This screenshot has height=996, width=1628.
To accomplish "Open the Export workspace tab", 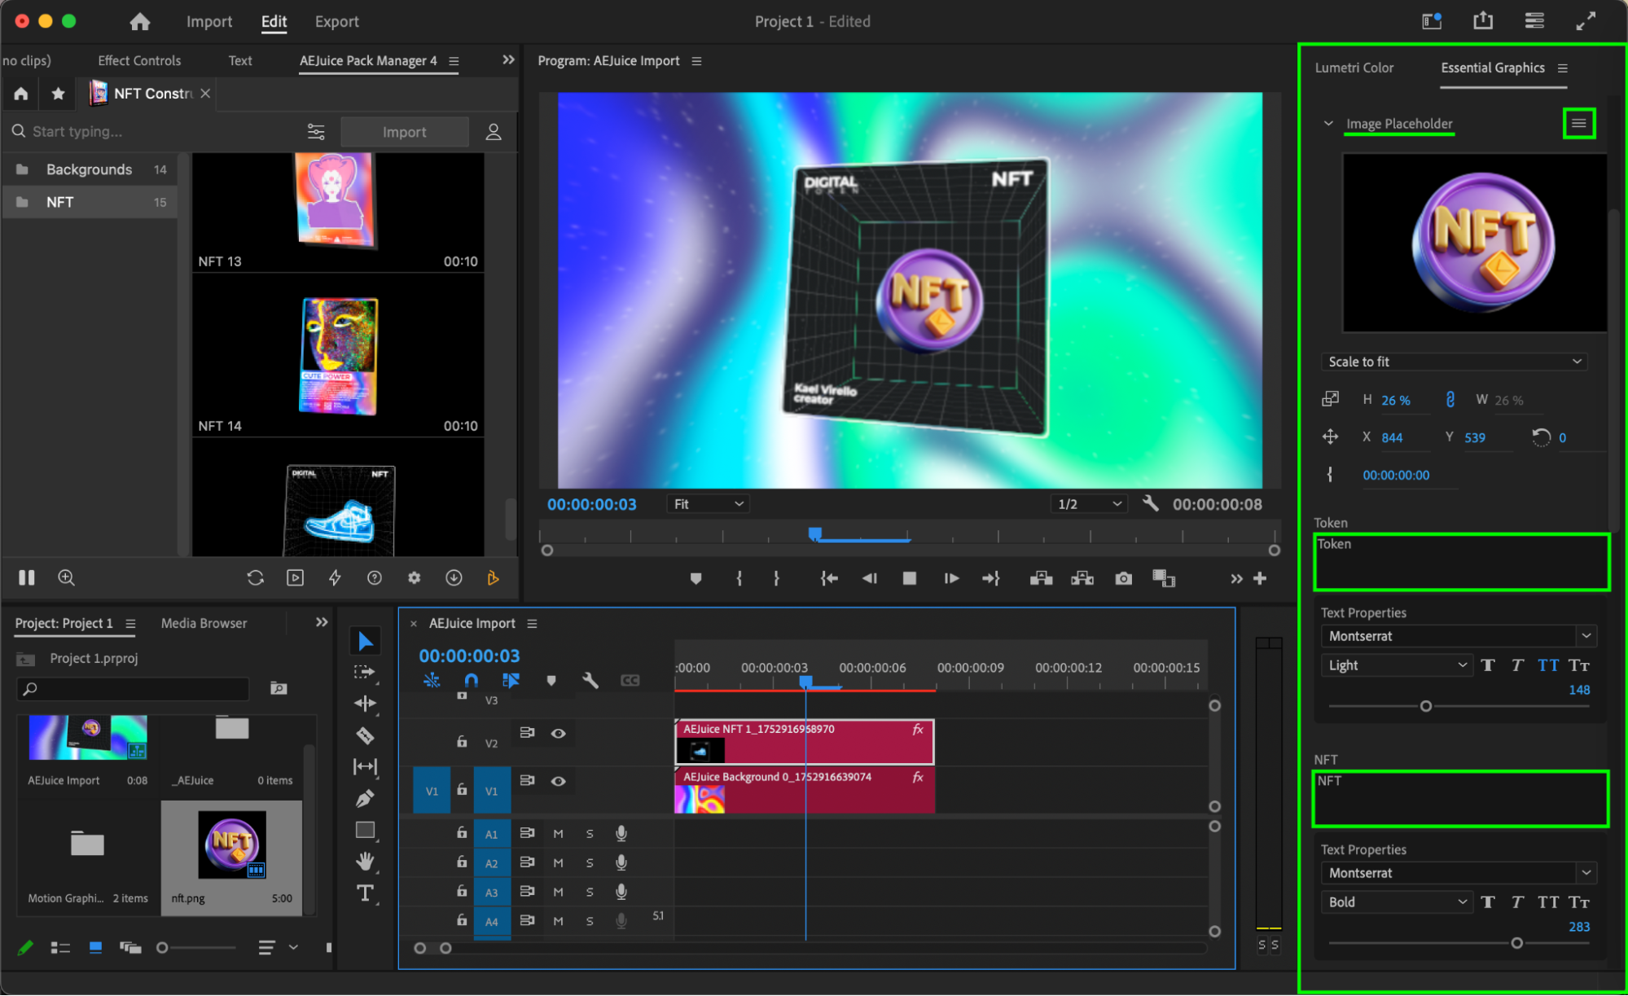I will click(336, 22).
